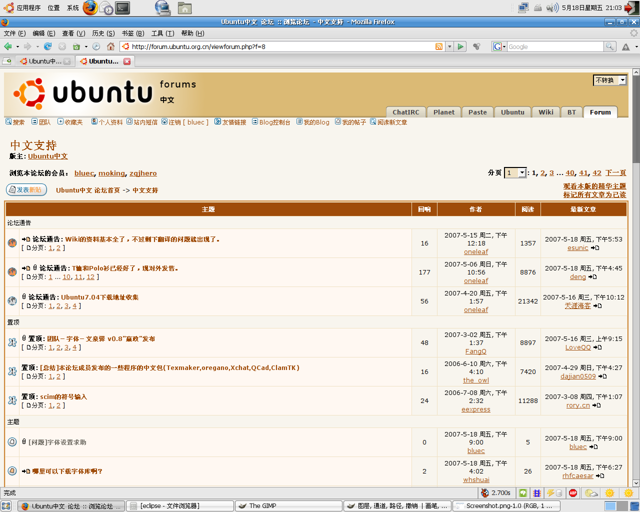The width and height of the screenshot is (640, 512).
Task: Reload the page with refresh icon
Action: (x=47, y=46)
